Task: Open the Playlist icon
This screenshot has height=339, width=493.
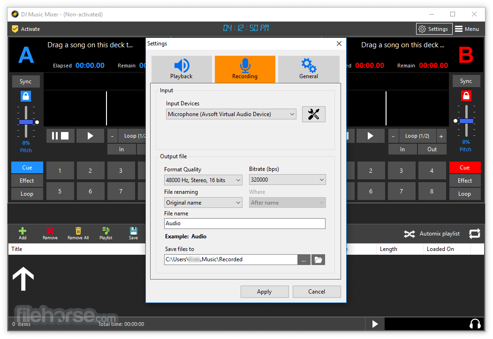Action: pos(106,233)
